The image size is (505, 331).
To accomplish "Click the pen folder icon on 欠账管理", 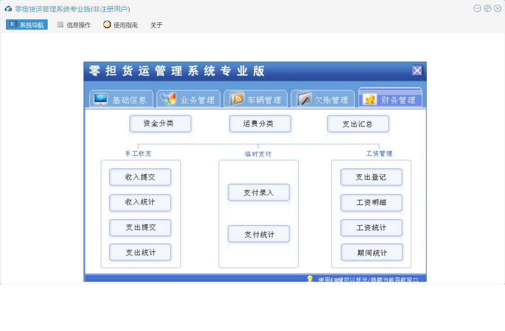I will [304, 99].
